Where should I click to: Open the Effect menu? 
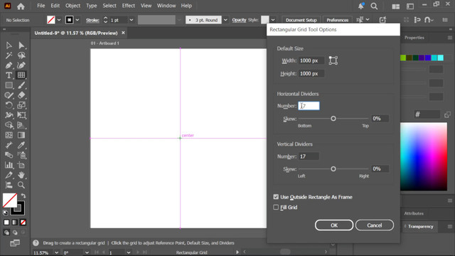click(x=128, y=6)
